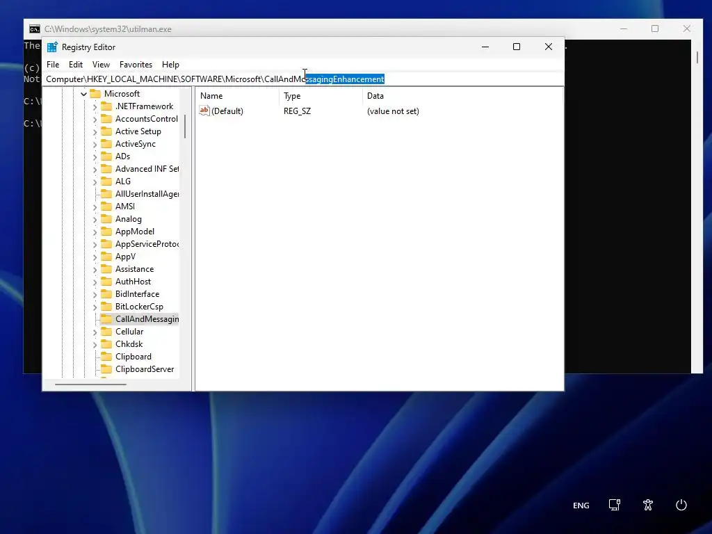
Task: Click the Registry Editor title bar icon
Action: click(x=52, y=47)
